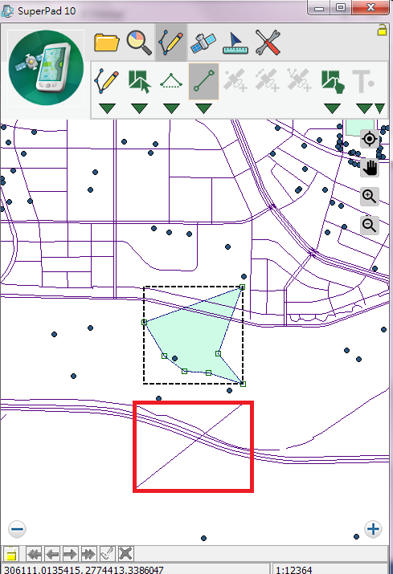Select the create line segment tool
393x574 pixels.
coord(204,81)
